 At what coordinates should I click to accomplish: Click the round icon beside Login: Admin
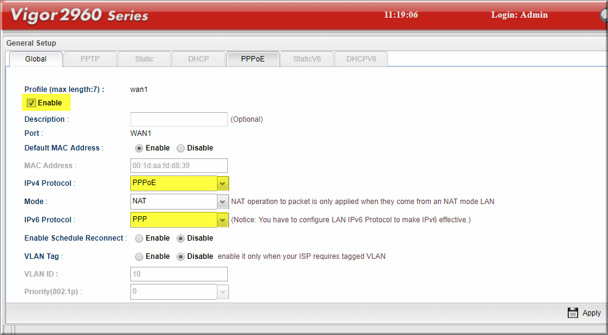pos(603,16)
